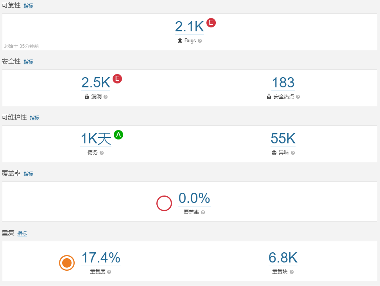The height and width of the screenshot is (286, 380).
Task: Click the green A maintainability rating badge
Action: point(118,135)
